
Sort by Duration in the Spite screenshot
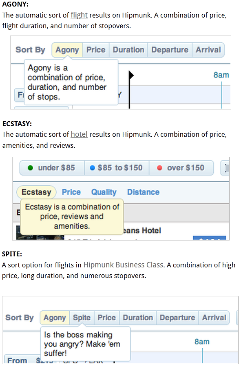(138, 318)
